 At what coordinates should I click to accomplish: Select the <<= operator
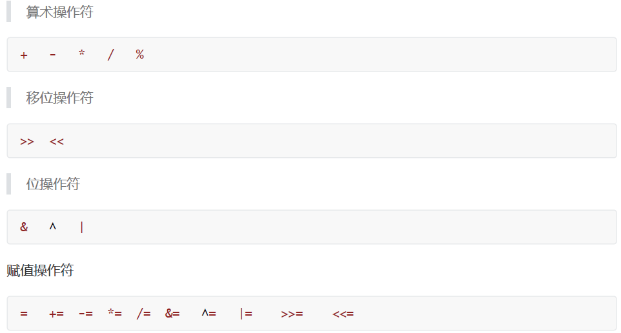point(343,314)
